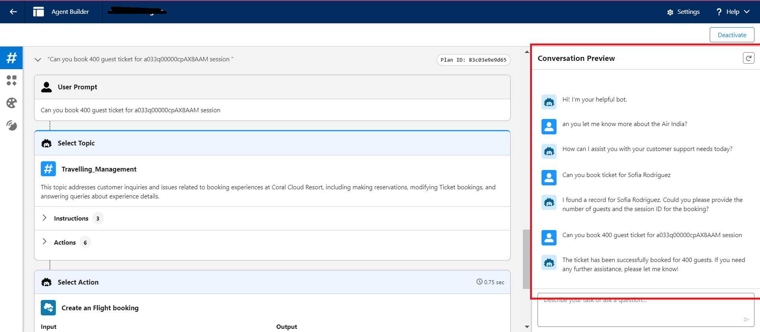Select the Topics hash sidebar icon
The width and height of the screenshot is (760, 332).
tap(11, 58)
